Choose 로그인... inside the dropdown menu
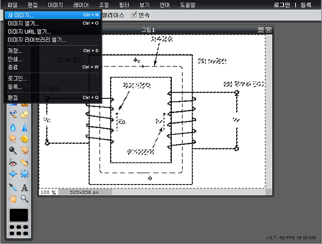This screenshot has width=322, height=244. coord(53,78)
